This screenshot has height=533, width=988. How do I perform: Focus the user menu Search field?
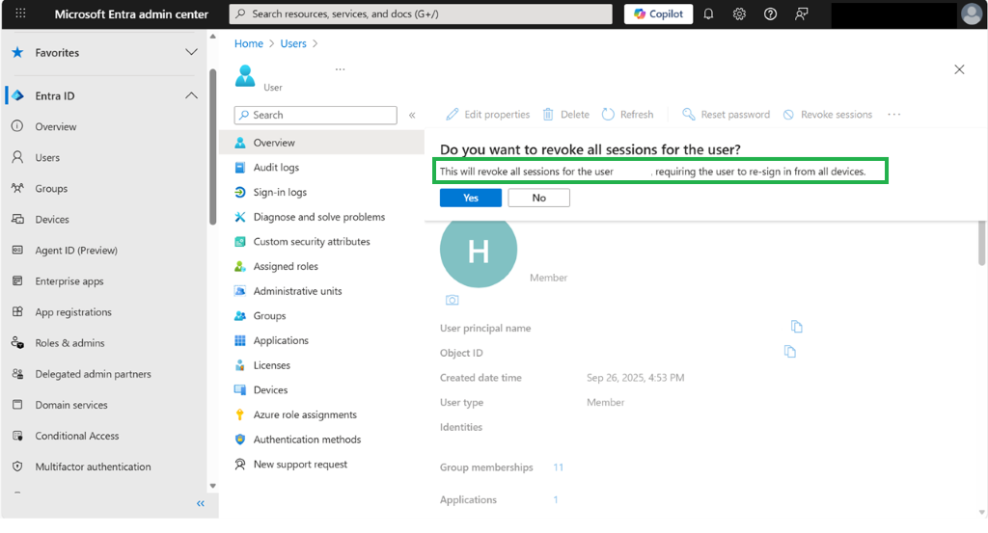[316, 115]
